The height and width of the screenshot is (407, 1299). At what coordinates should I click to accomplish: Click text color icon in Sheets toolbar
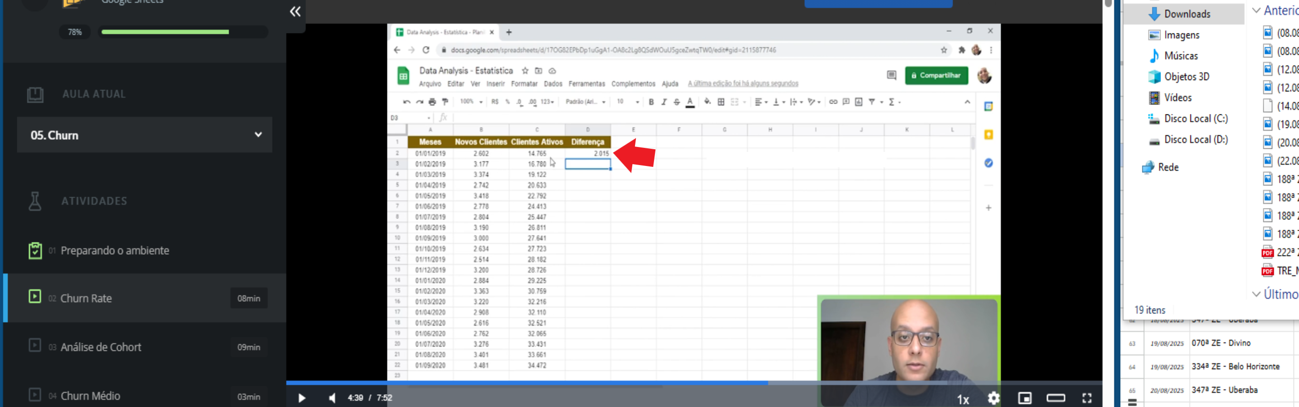[690, 102]
